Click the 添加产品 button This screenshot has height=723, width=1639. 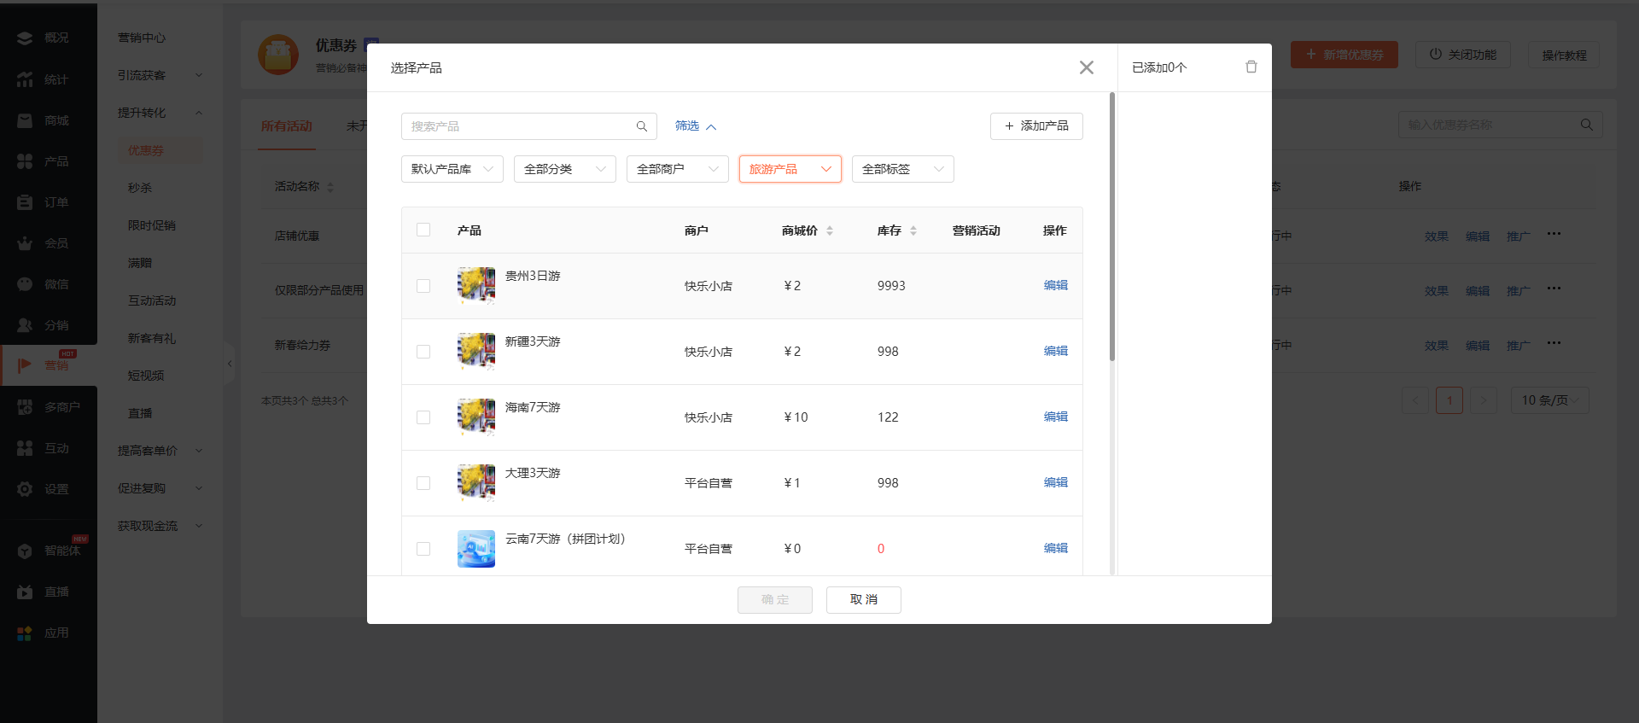[x=1036, y=126]
